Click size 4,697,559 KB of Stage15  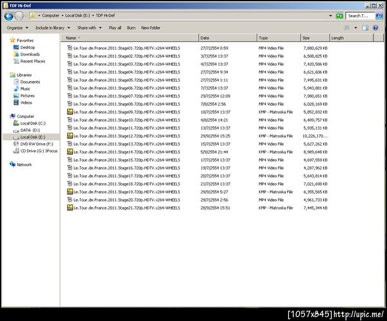(315, 160)
